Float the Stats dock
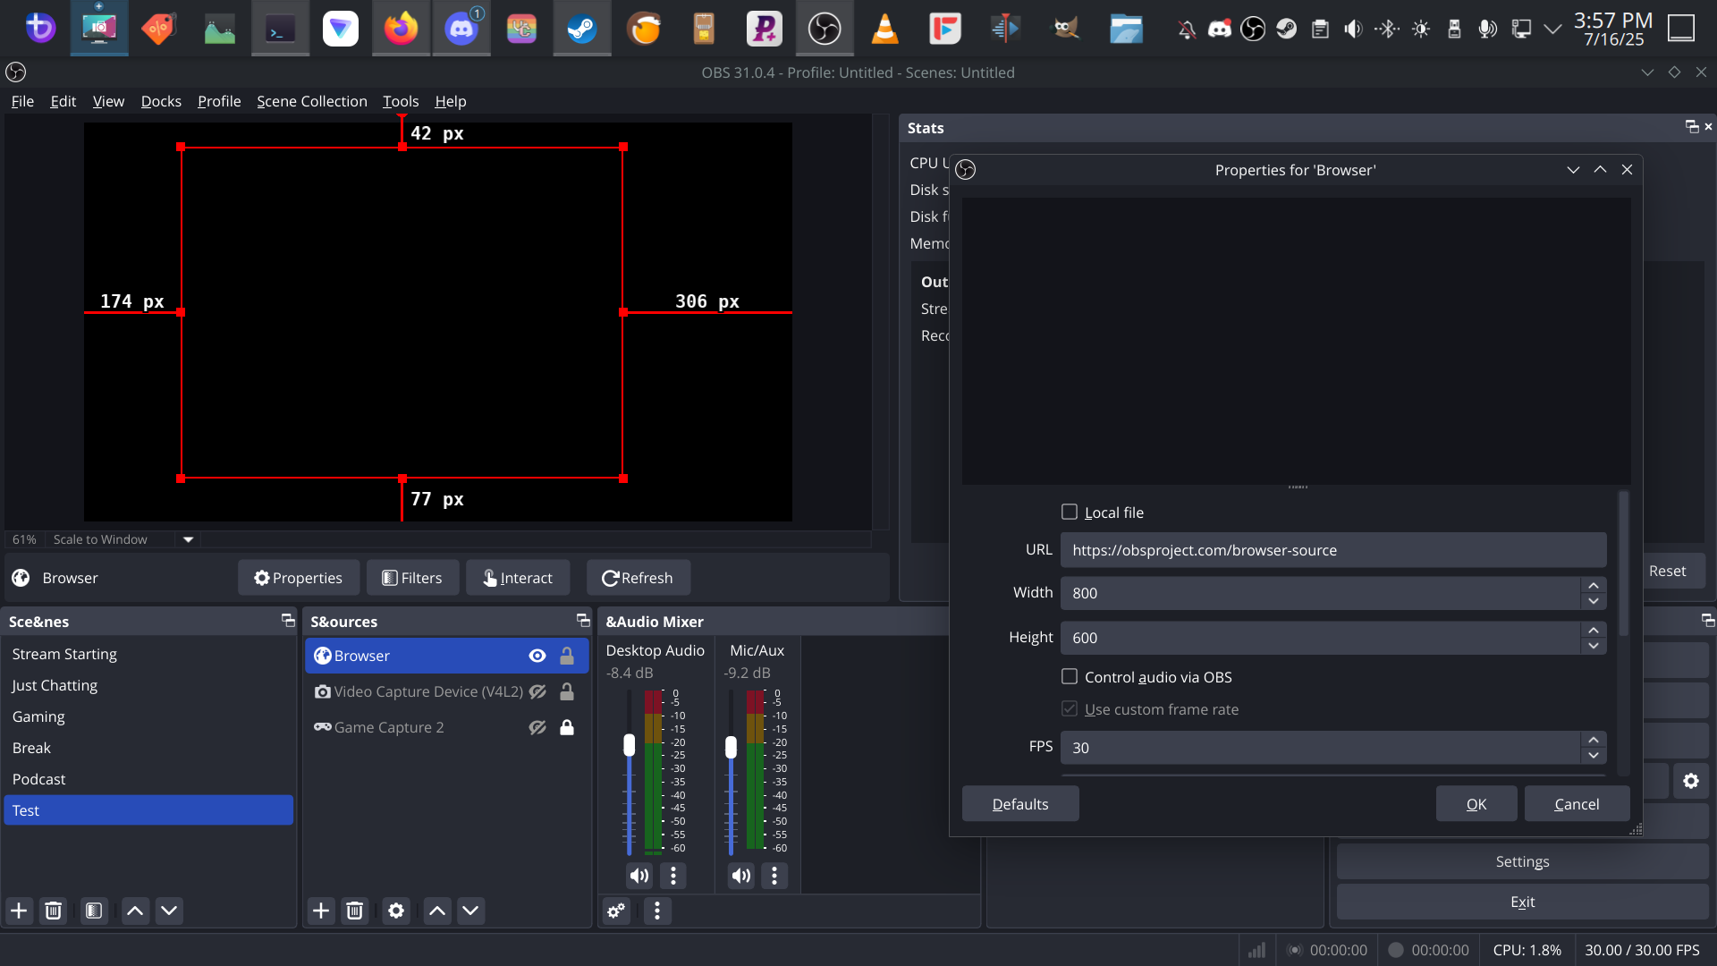Viewport: 1717px width, 966px height. [1691, 127]
